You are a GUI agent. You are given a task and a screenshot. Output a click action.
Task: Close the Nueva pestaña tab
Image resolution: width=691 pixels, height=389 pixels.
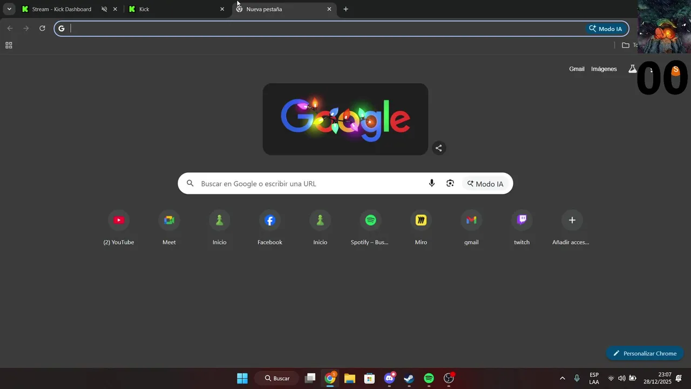click(329, 9)
